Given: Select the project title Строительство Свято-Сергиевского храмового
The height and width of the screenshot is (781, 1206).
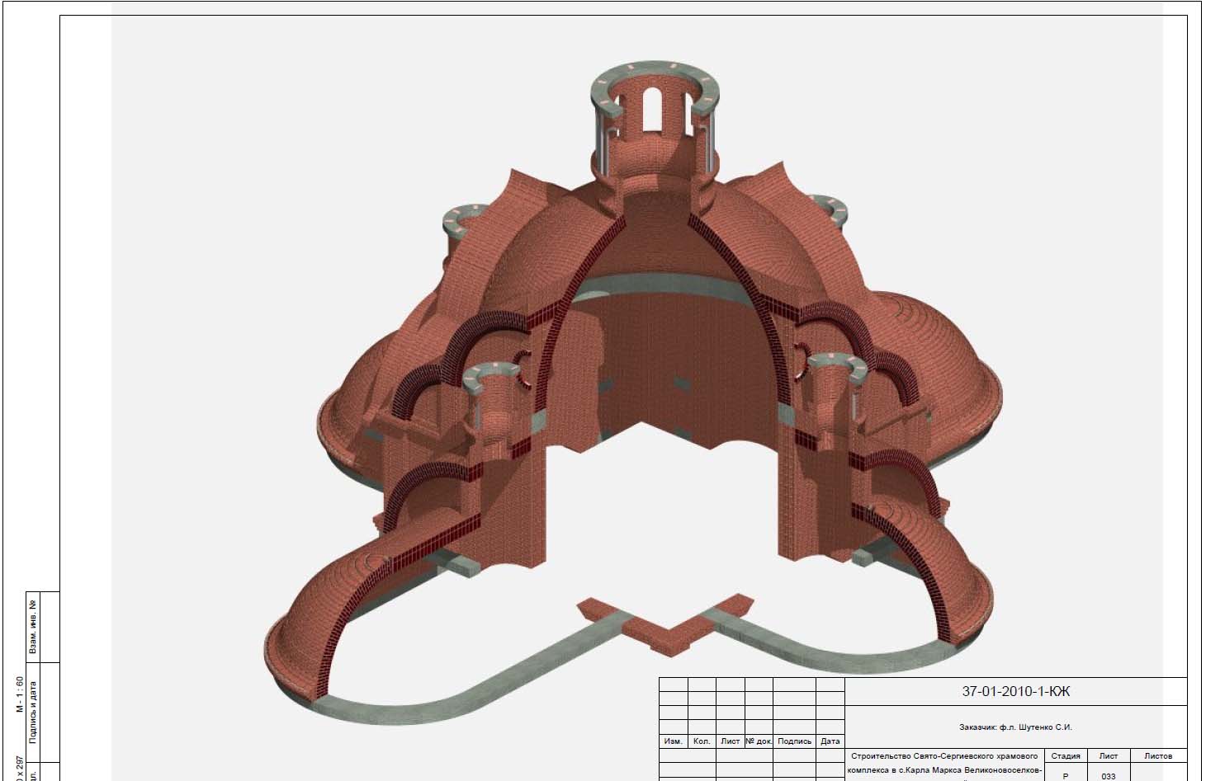Looking at the screenshot, I should [x=944, y=756].
